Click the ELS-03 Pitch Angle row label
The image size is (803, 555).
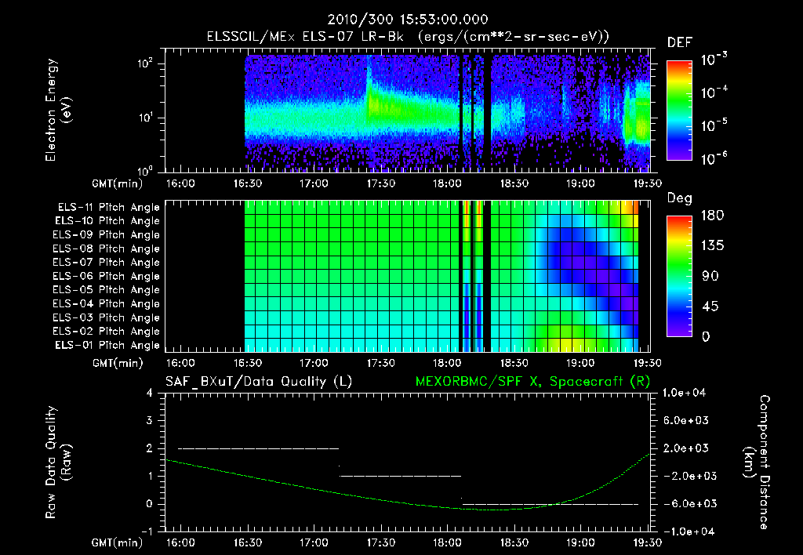coord(107,318)
